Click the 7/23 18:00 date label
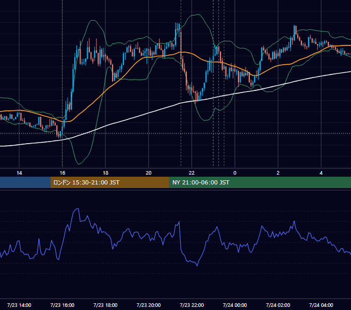351x310 pixels. 105,305
